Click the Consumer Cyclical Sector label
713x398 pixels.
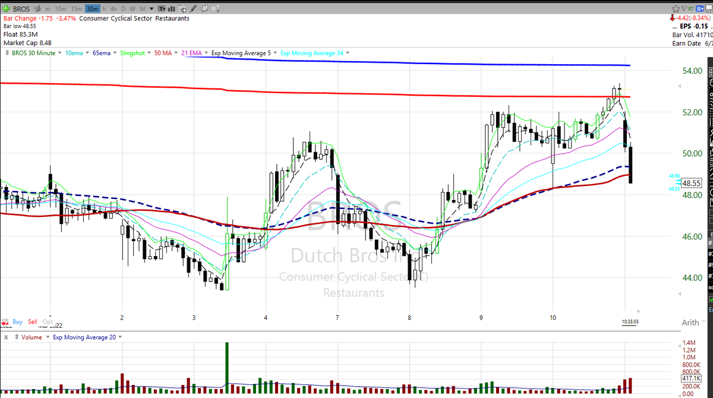[x=115, y=18]
